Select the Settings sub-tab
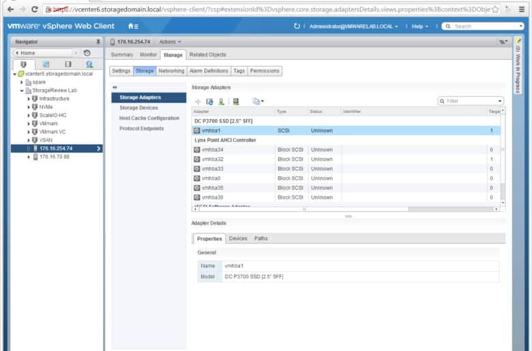The width and height of the screenshot is (532, 351). [121, 71]
